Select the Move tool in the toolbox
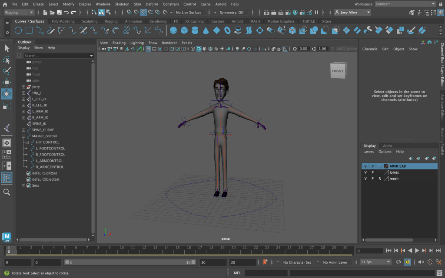 tap(7, 83)
